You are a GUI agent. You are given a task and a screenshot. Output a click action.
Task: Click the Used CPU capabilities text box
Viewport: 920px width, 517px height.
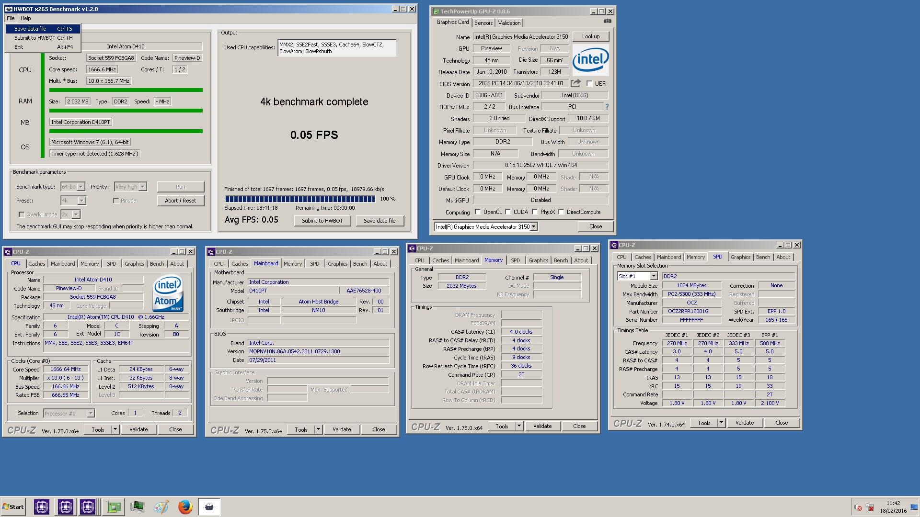coord(337,48)
